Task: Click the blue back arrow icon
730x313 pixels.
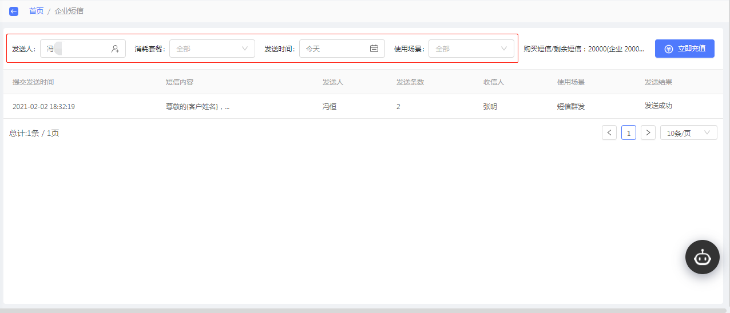Action: pos(14,11)
